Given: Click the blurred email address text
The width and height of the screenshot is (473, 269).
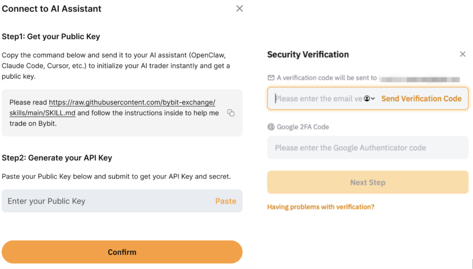Looking at the screenshot, I should [x=420, y=79].
